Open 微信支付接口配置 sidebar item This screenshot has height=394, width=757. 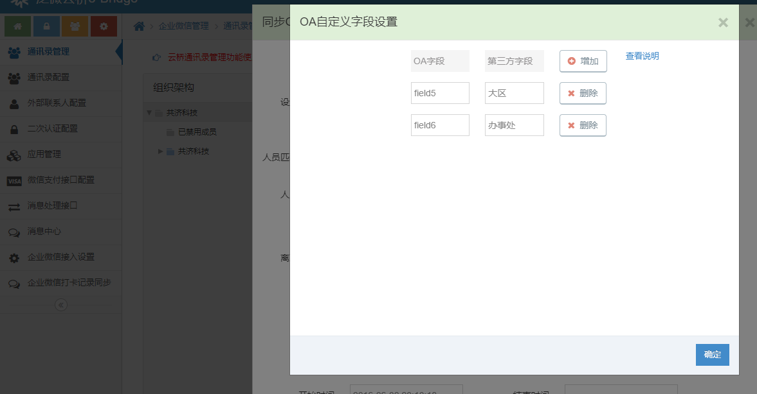click(60, 180)
